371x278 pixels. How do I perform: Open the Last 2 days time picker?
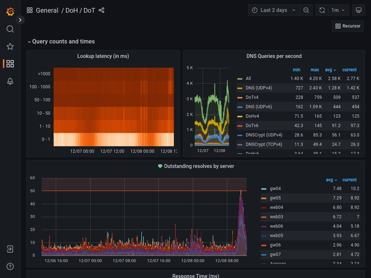(274, 10)
